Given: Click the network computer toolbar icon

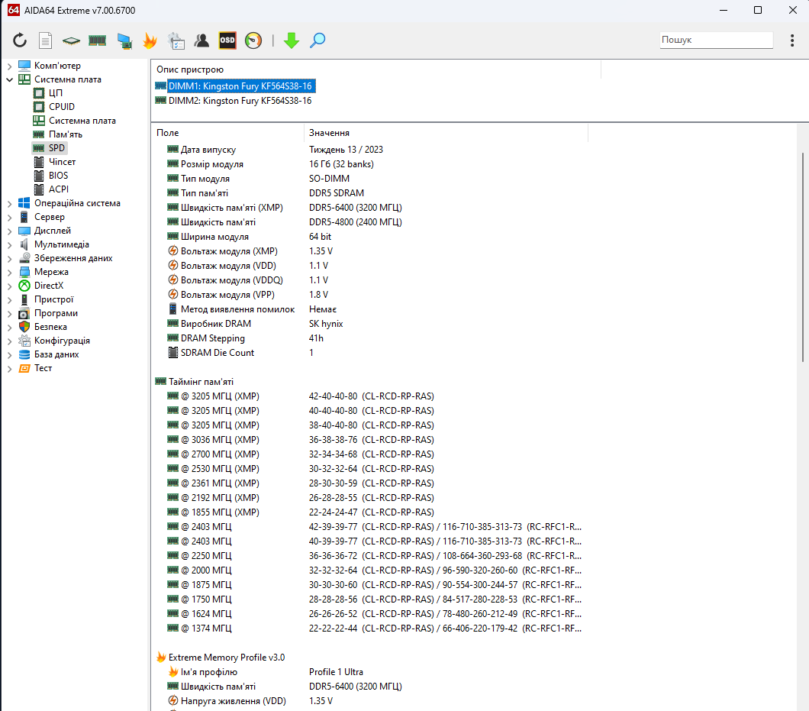Looking at the screenshot, I should click(x=124, y=40).
